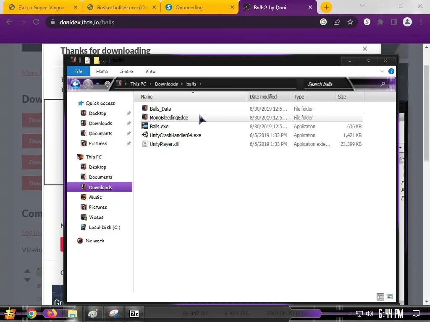430x322 pixels.
Task: Open a new Chrome tab with plus button
Action: [x=326, y=8]
